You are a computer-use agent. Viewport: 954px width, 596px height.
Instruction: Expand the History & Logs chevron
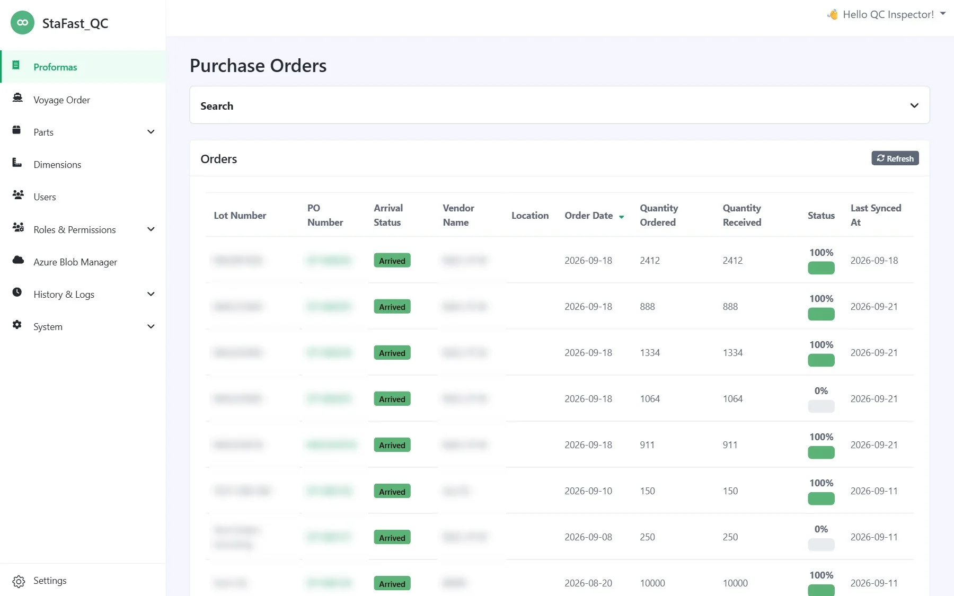(x=151, y=294)
